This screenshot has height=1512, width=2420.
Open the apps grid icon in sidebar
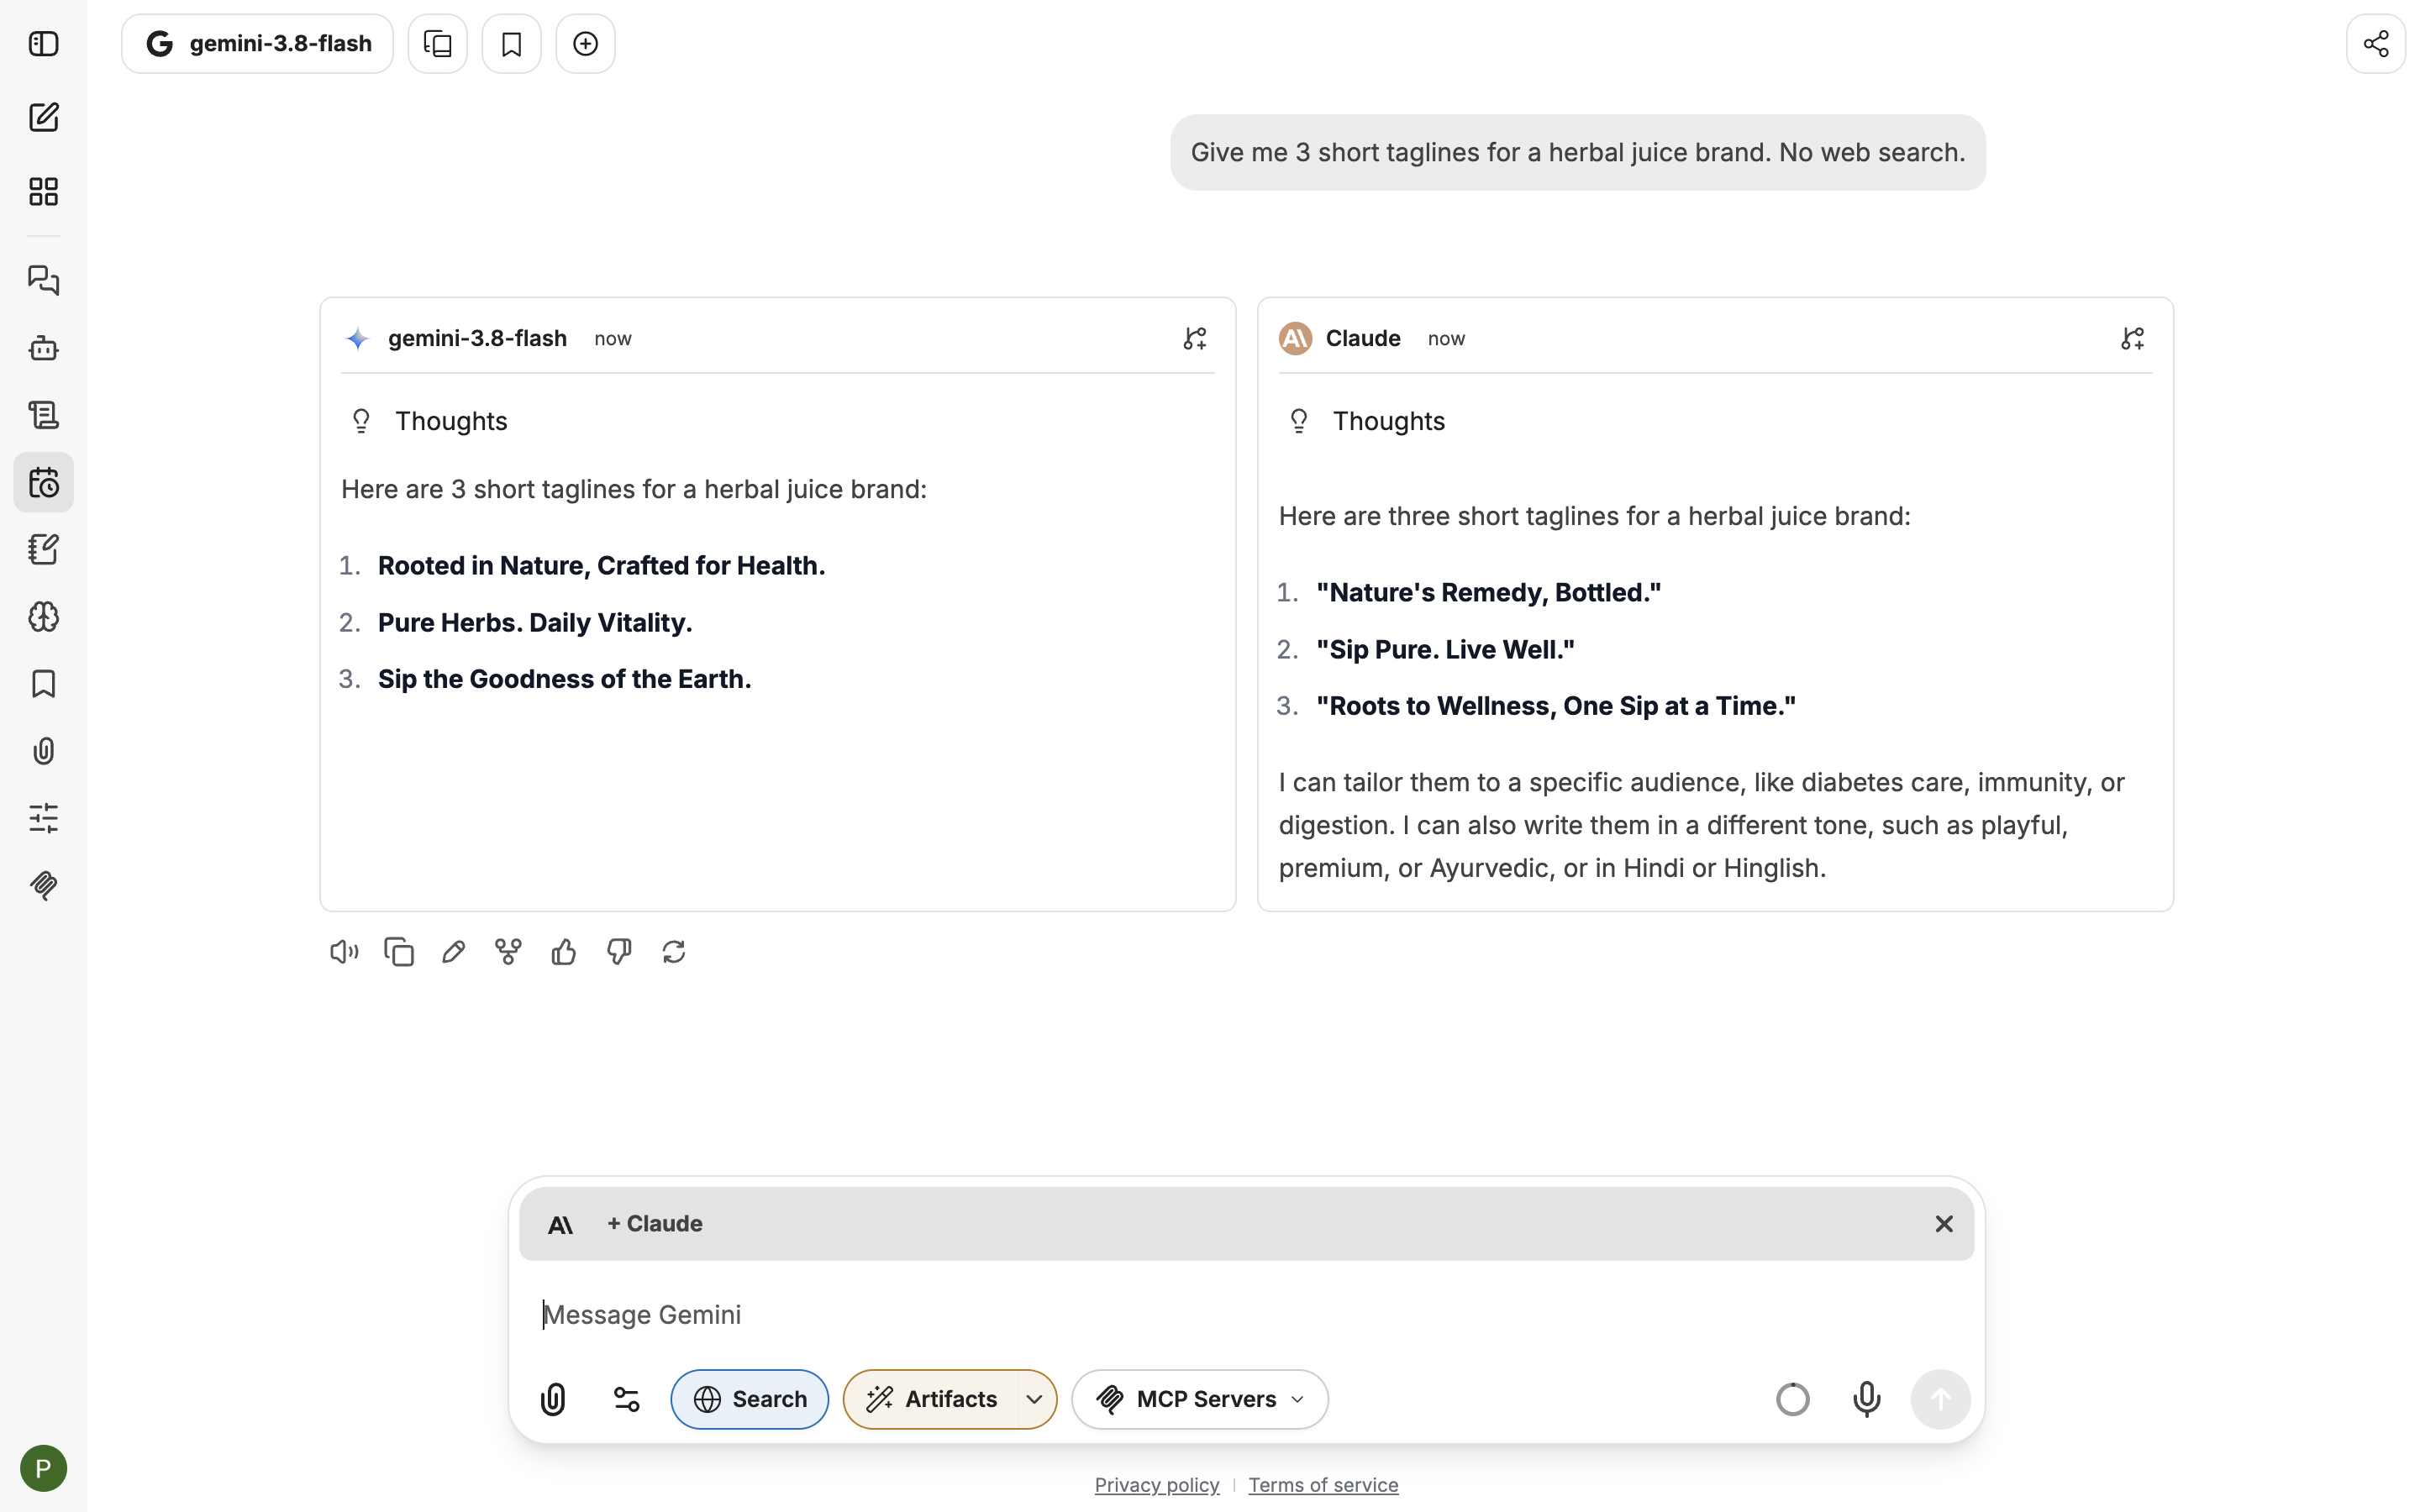tap(43, 191)
